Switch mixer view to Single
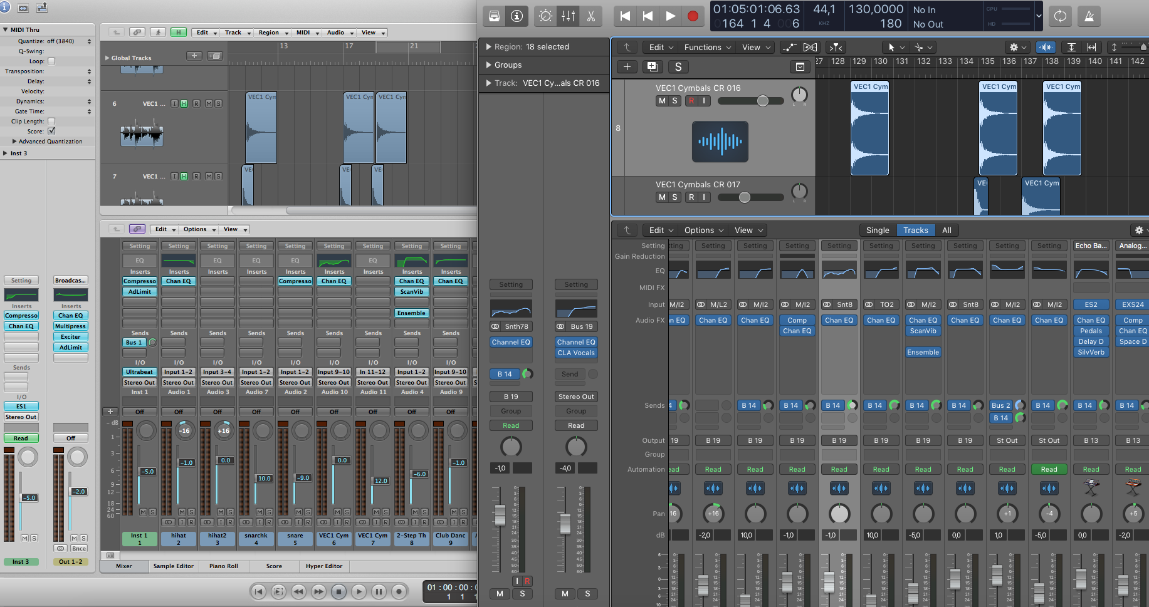 (x=877, y=231)
